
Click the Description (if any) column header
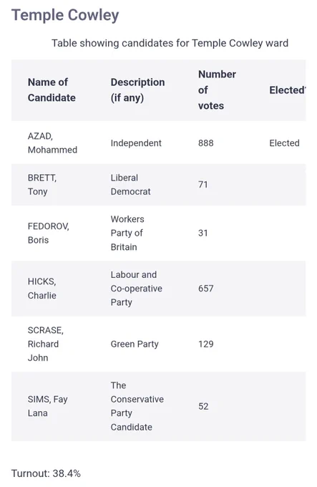(137, 90)
